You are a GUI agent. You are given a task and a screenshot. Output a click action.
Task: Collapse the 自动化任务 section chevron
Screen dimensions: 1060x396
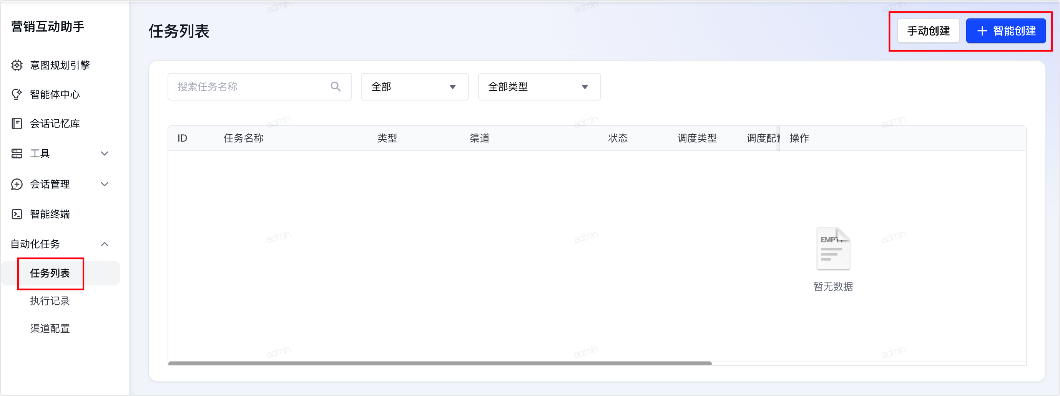pos(105,244)
